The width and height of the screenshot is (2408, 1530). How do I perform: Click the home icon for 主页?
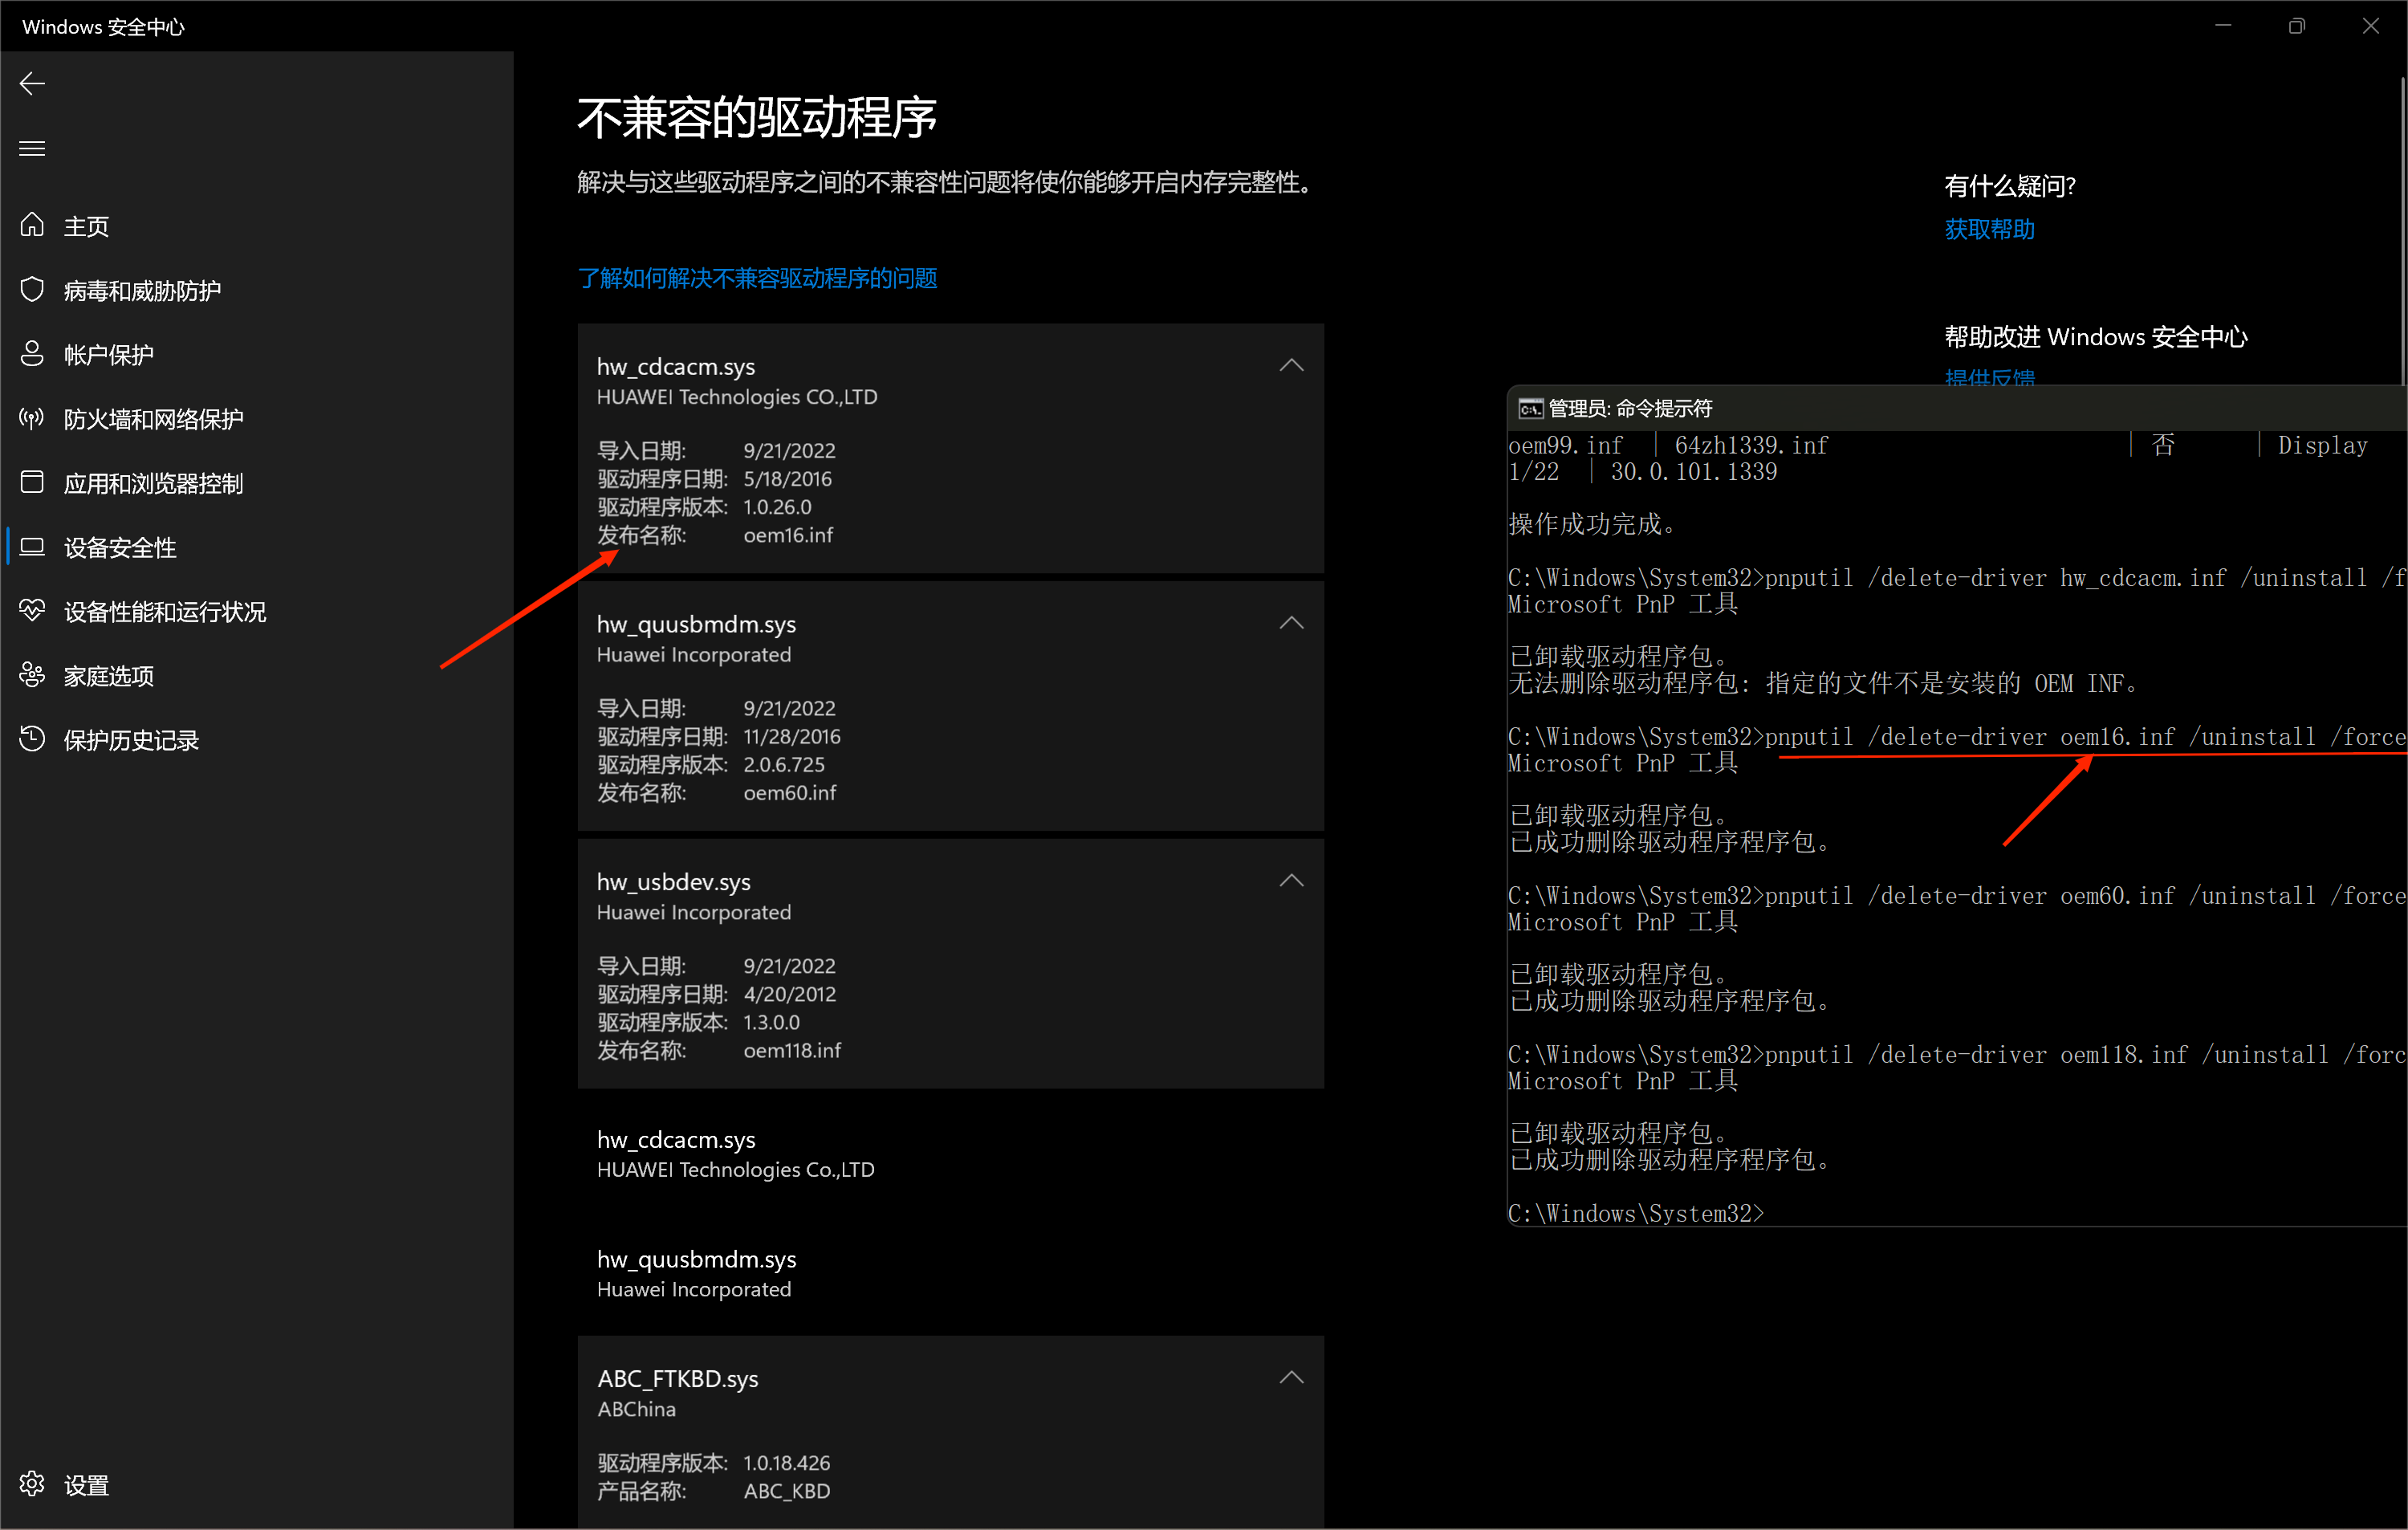click(x=32, y=226)
